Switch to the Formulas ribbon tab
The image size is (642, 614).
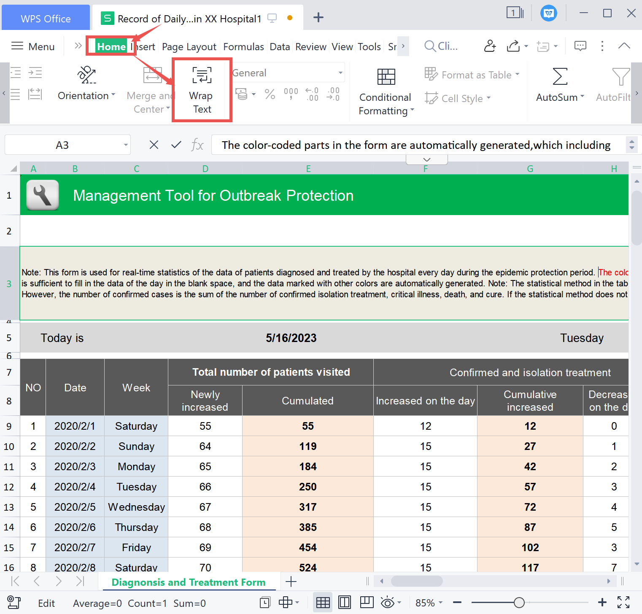point(243,46)
